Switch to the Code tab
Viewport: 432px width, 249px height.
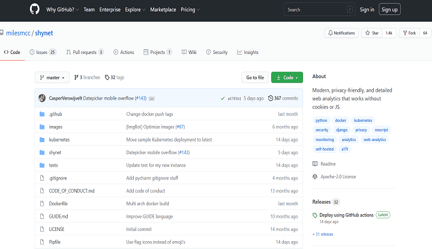tap(12, 52)
